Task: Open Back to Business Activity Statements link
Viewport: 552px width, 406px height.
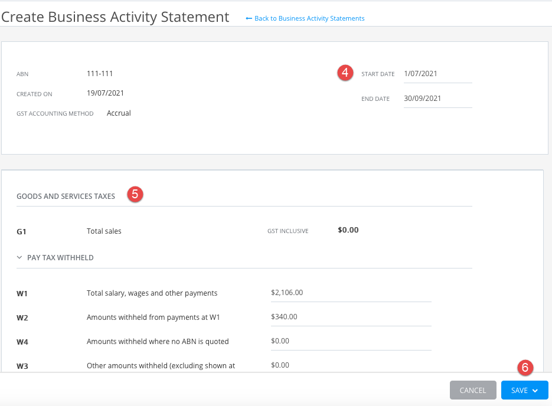Action: pyautogui.click(x=309, y=19)
